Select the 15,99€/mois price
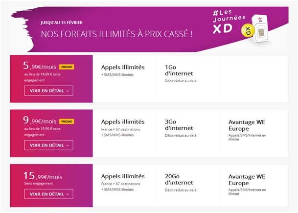Viewport: 298px width, 213px height. click(43, 175)
